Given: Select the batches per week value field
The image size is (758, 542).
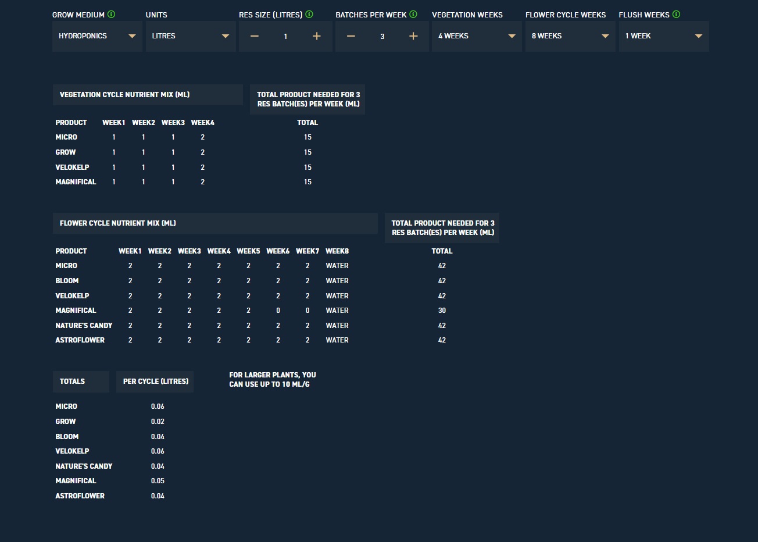Looking at the screenshot, I should (382, 36).
